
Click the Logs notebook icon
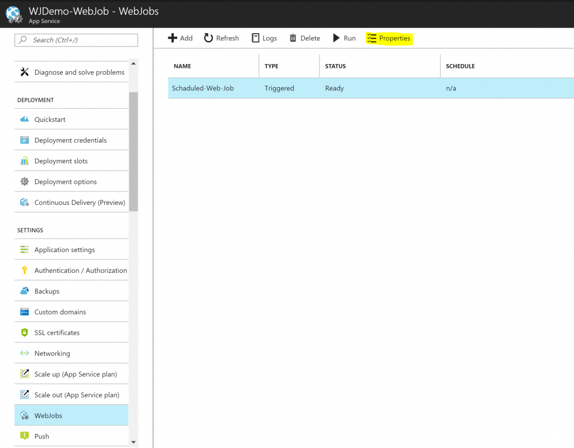coord(256,38)
